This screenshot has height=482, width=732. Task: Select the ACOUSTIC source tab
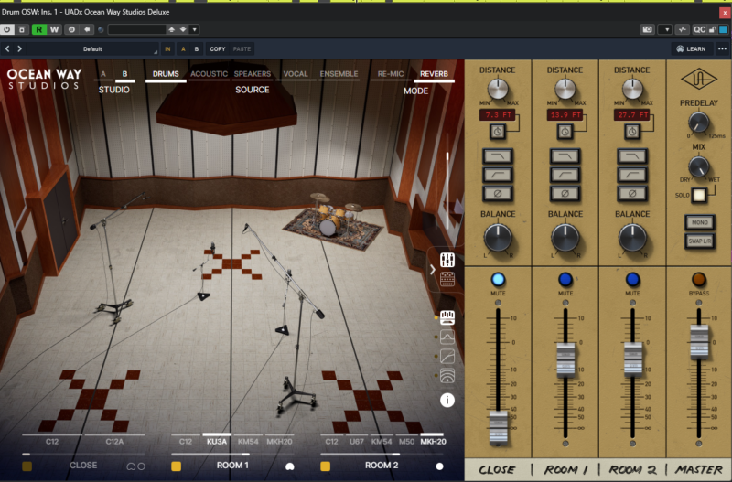pos(209,74)
